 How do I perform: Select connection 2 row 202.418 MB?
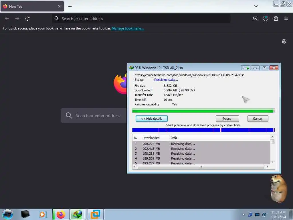[x=201, y=149]
